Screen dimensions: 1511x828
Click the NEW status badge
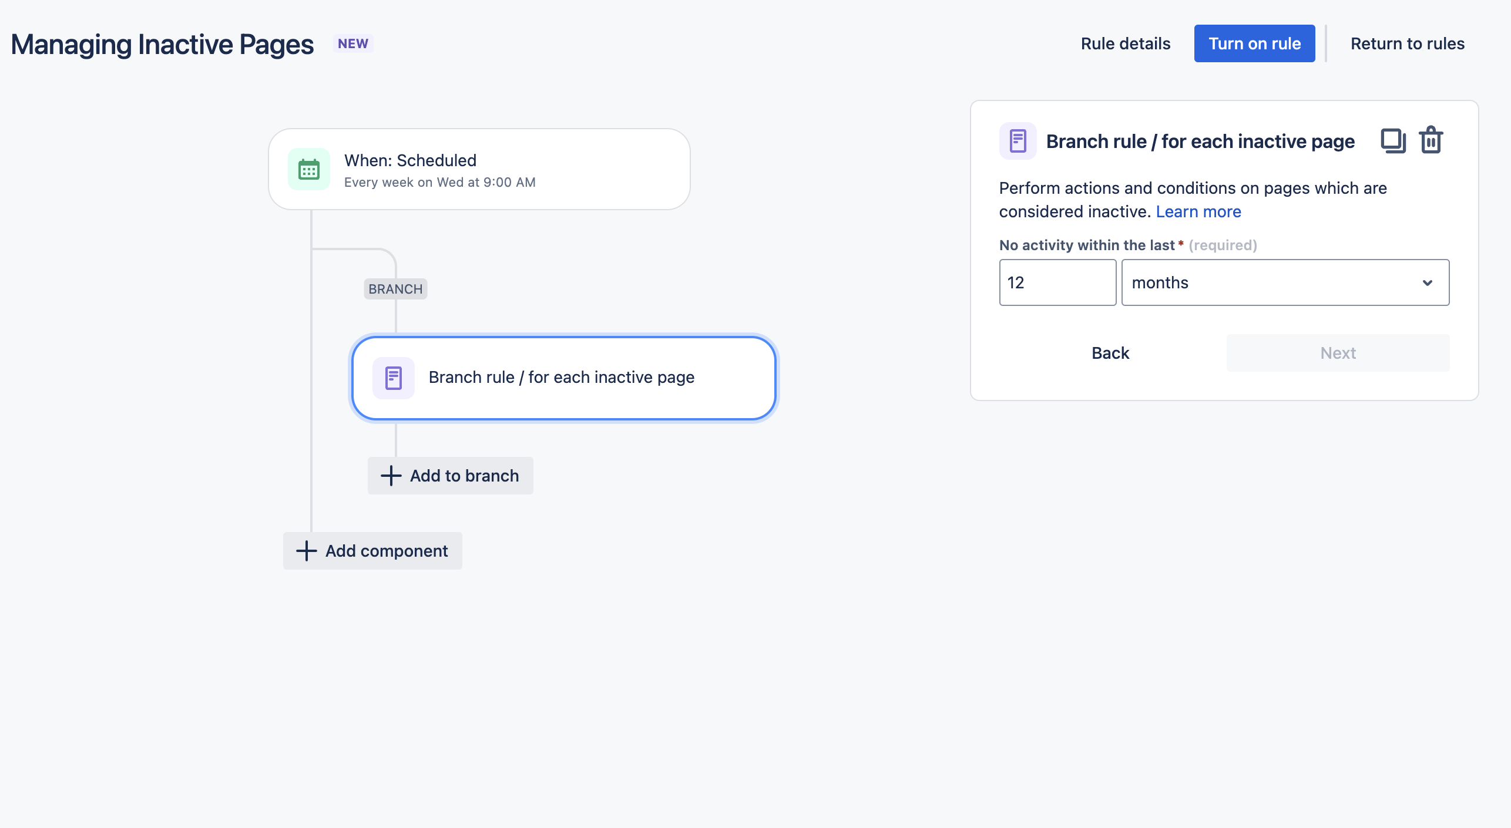coord(353,43)
